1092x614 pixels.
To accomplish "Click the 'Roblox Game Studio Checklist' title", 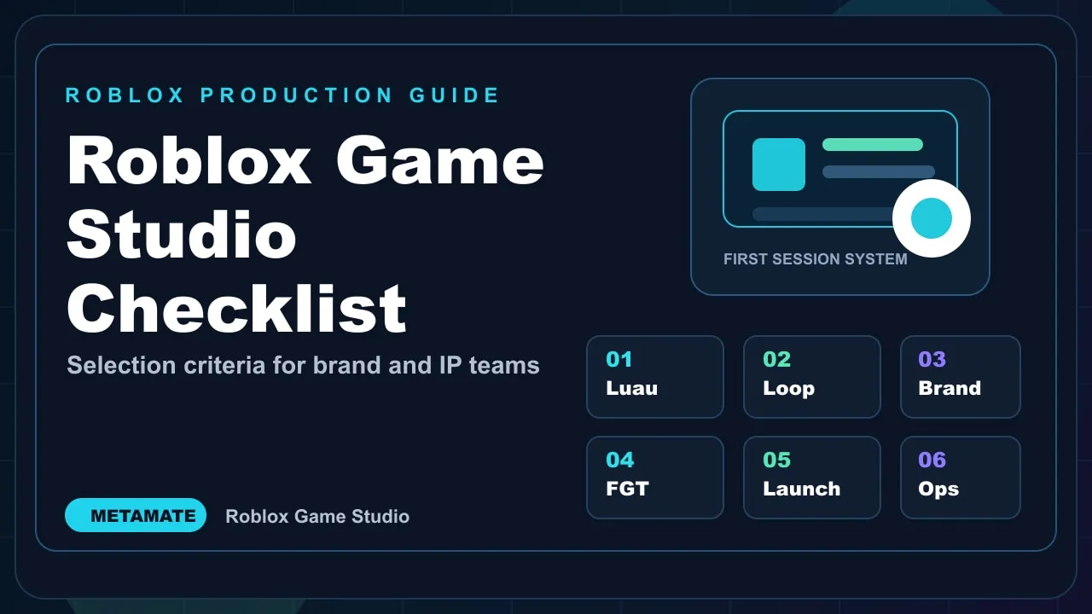I will [x=305, y=235].
